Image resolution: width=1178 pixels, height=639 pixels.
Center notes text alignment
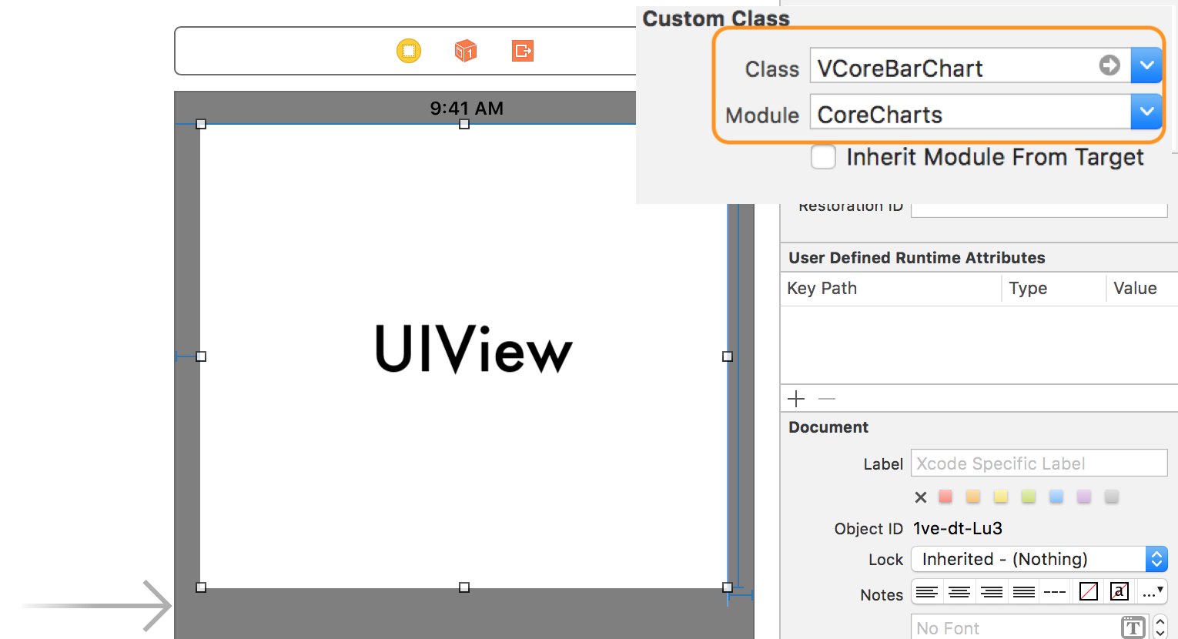tap(959, 592)
